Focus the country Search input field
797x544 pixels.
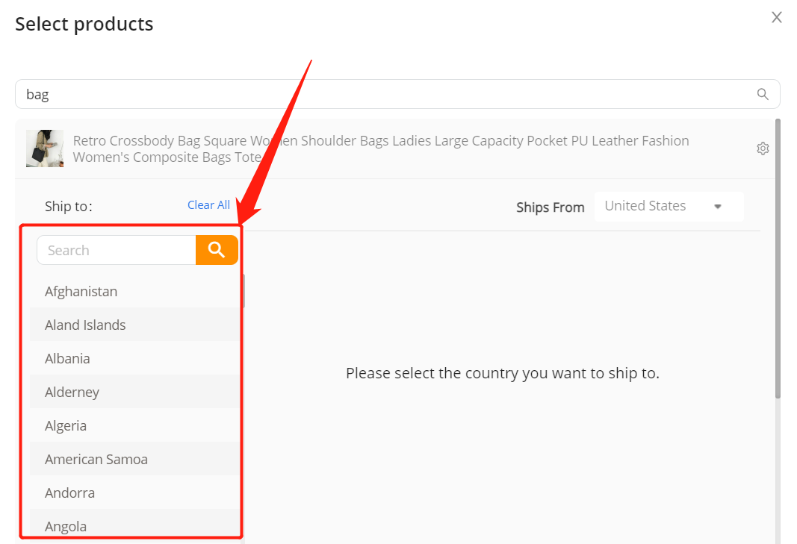click(x=117, y=250)
